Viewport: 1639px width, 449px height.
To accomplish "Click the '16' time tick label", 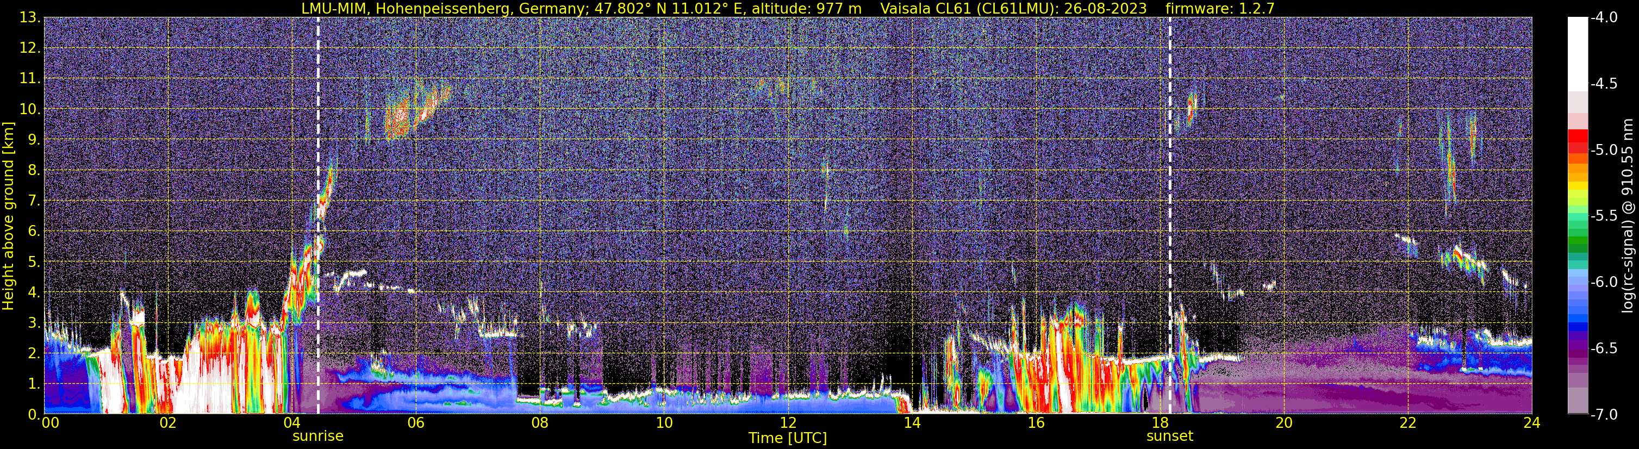I will pyautogui.click(x=1036, y=423).
